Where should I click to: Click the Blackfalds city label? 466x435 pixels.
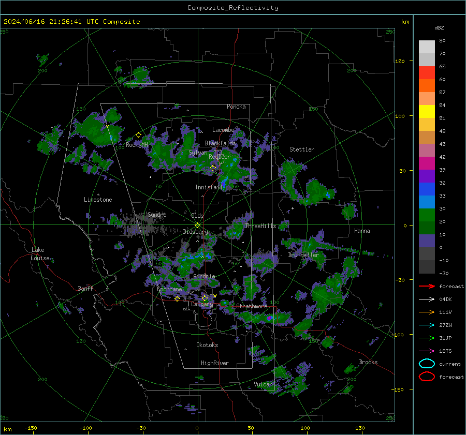pos(220,143)
